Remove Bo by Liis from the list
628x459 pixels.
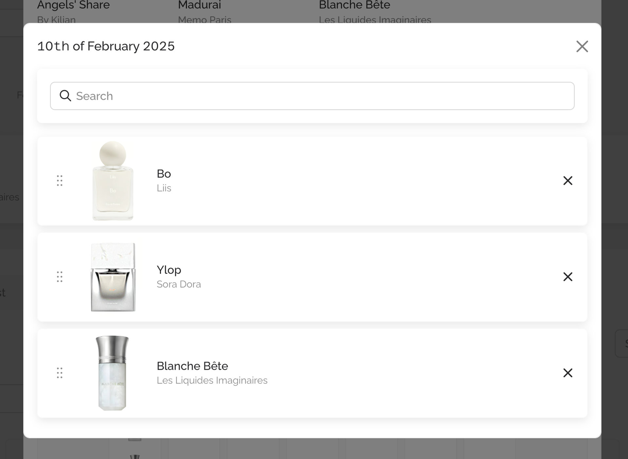(x=567, y=181)
